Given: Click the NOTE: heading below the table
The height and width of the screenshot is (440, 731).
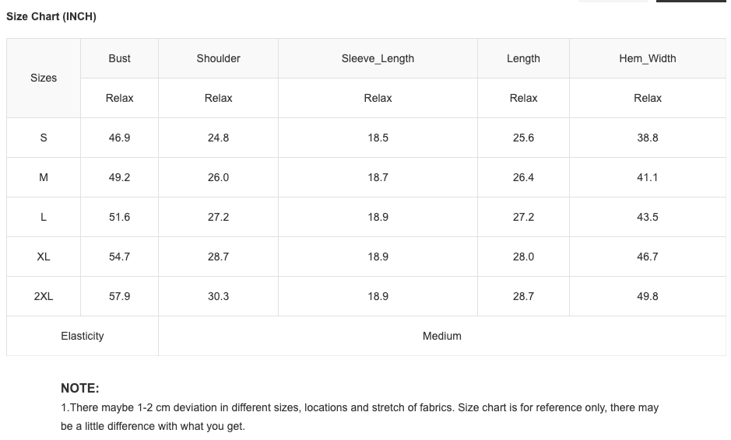Looking at the screenshot, I should [80, 388].
